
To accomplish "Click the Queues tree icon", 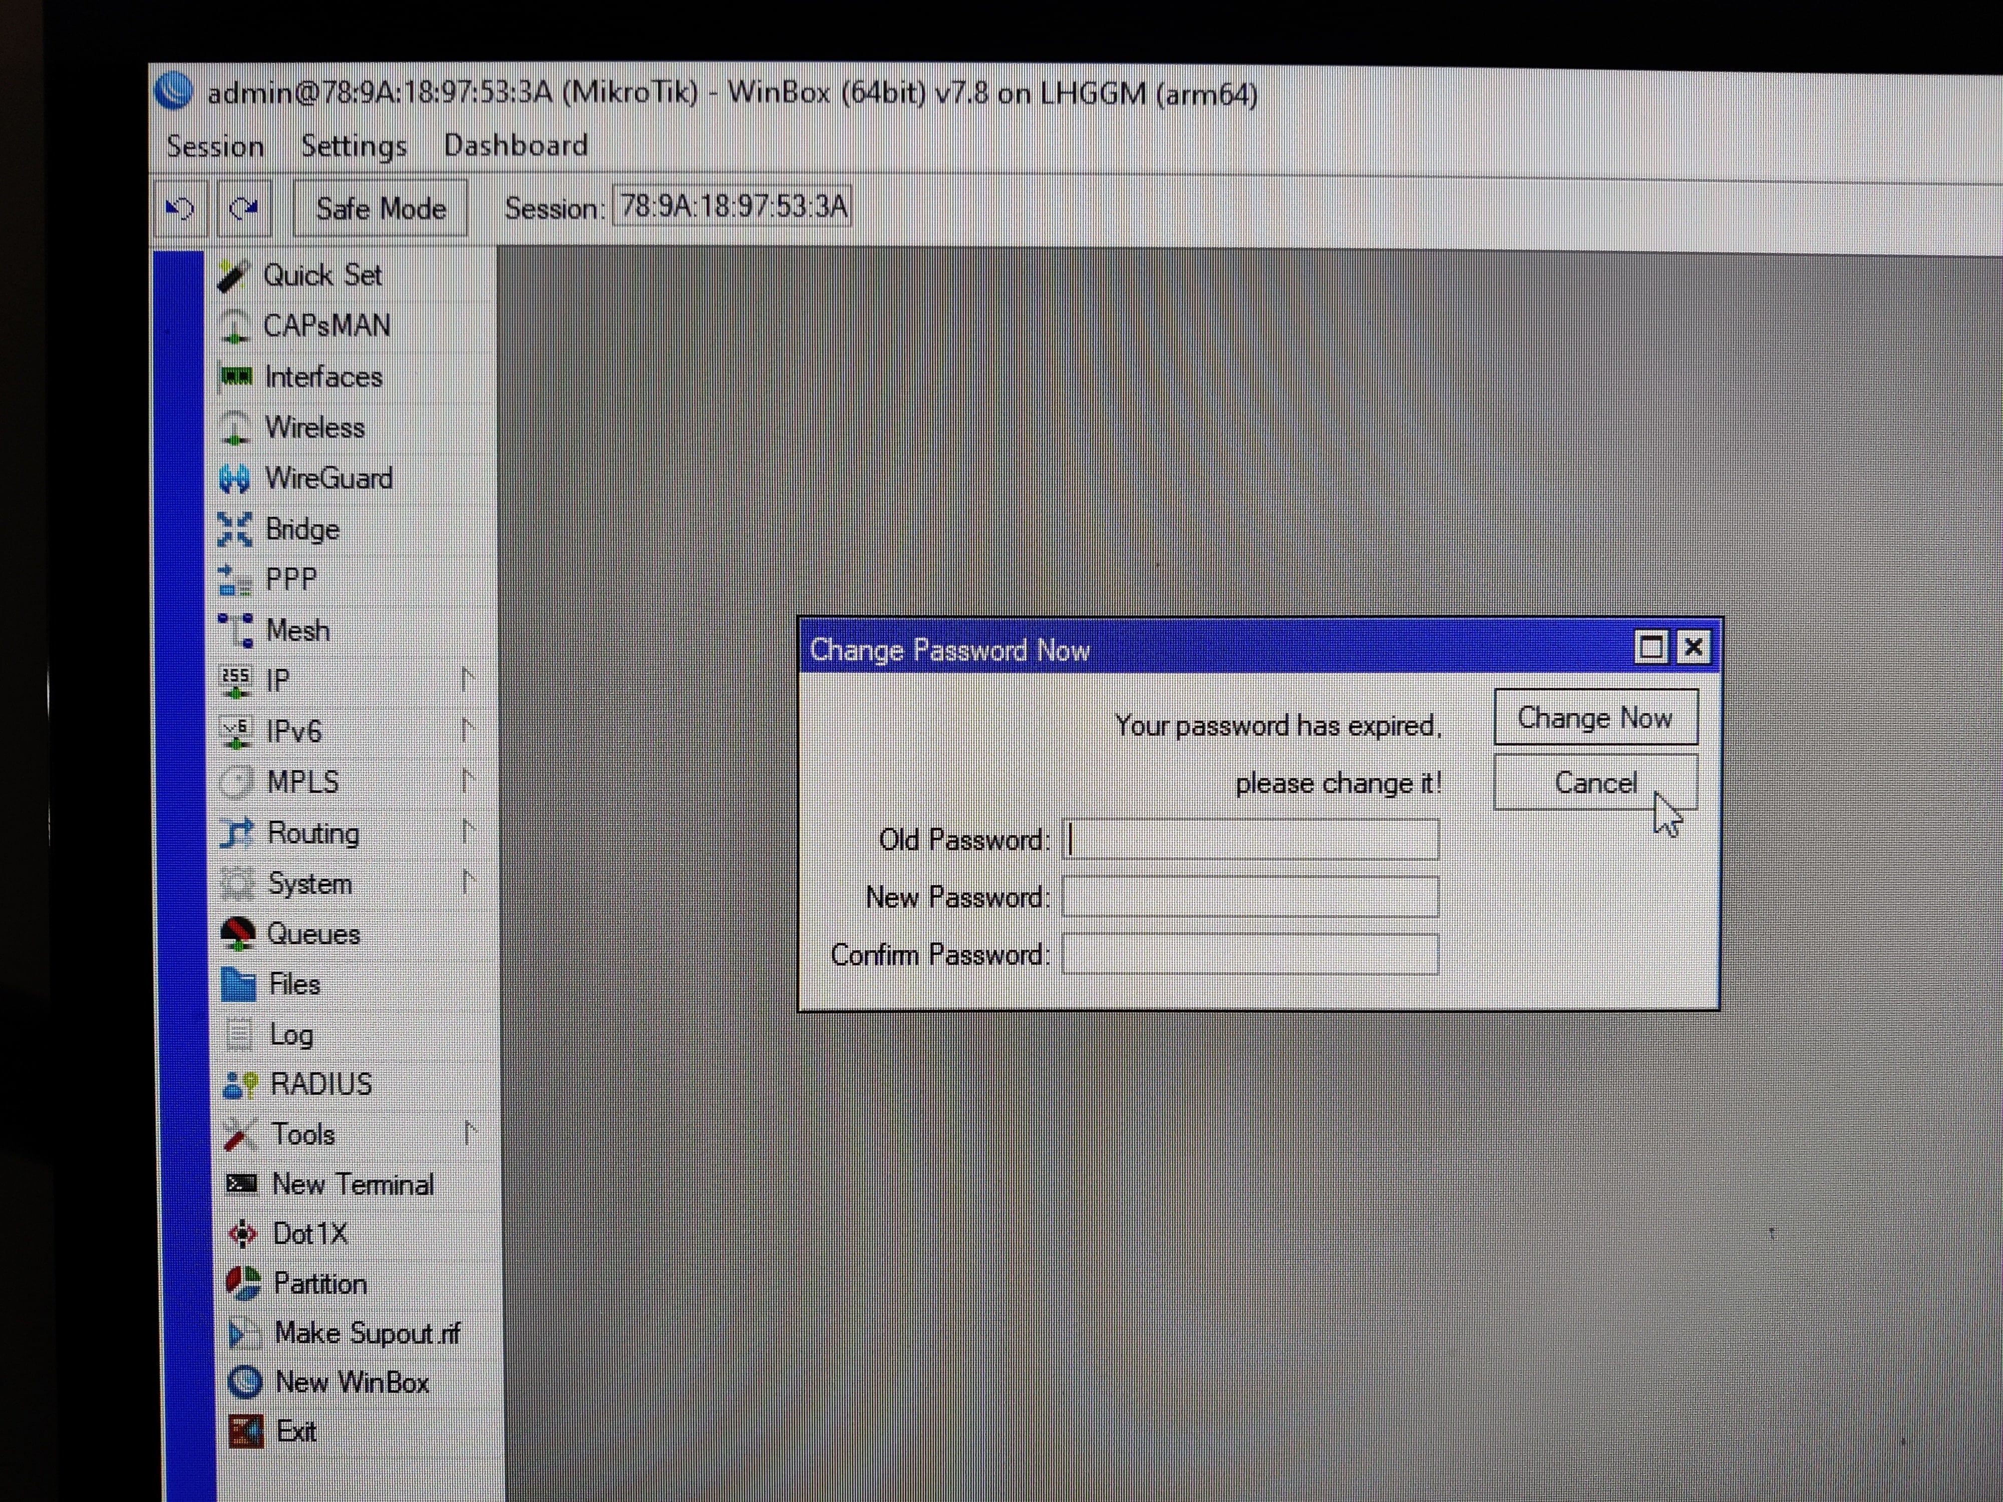I will (x=238, y=933).
